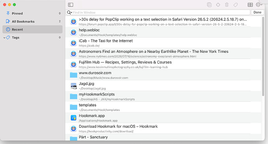
Task: Click the folder icon of myHookmarkScripts
Action: pyautogui.click(x=73, y=97)
